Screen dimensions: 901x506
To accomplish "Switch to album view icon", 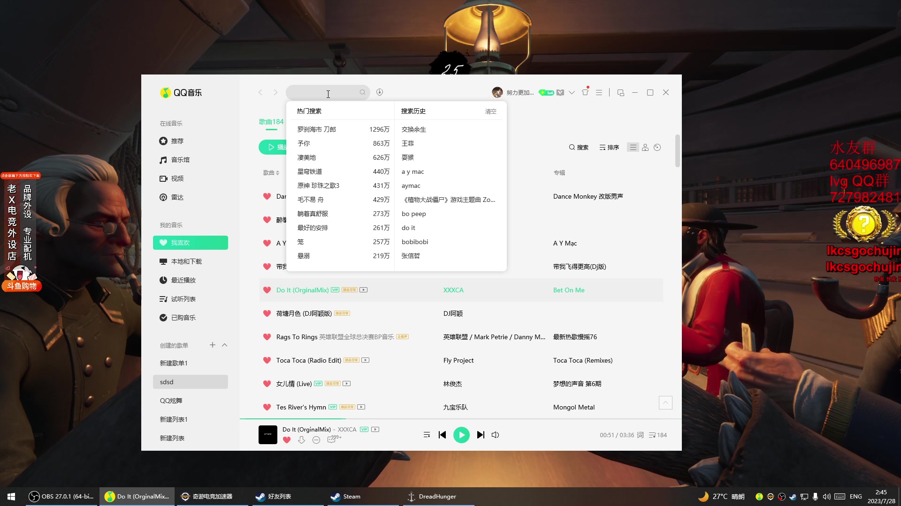I will point(657,147).
